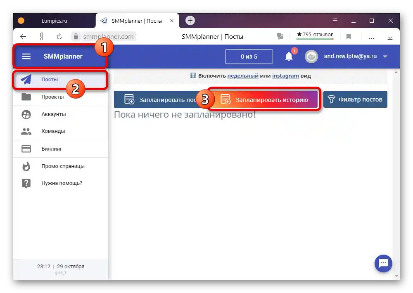Viewport: 413px width, 293px height.
Task: Open Промо-страницы in sidebar
Action: pos(61,166)
